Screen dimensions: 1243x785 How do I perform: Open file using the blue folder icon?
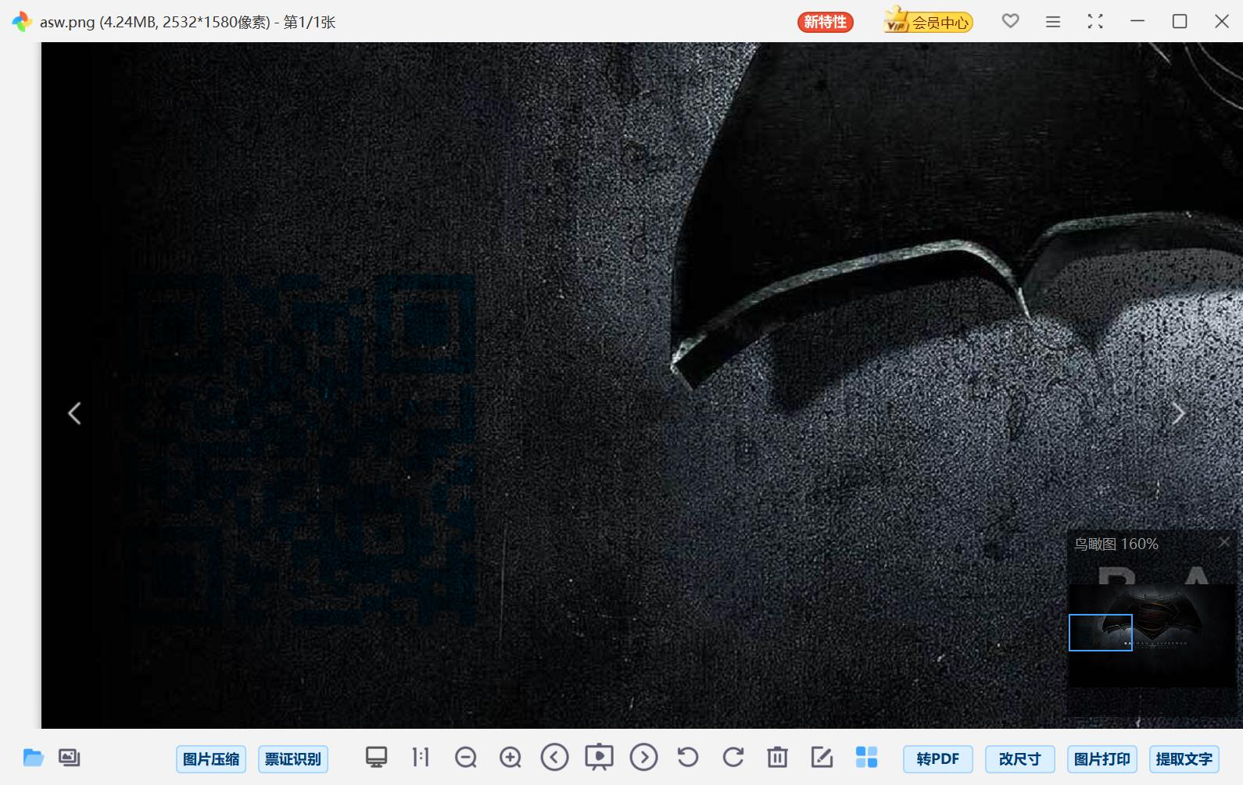click(x=33, y=758)
